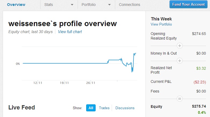Click the plus icon below Money In & Out
Screen dimensions: 210x117
tap(180, 61)
